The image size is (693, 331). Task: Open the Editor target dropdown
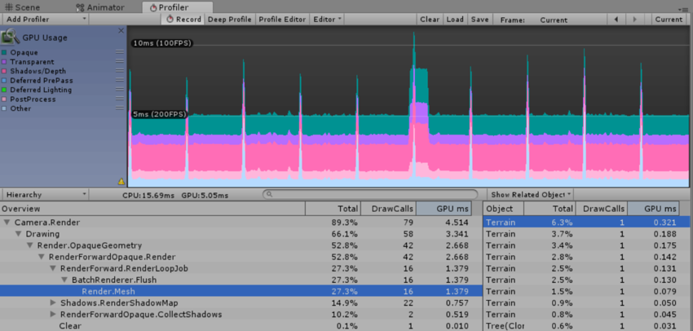pos(327,20)
